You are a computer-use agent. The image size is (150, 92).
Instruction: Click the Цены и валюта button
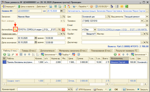click(26, 6)
